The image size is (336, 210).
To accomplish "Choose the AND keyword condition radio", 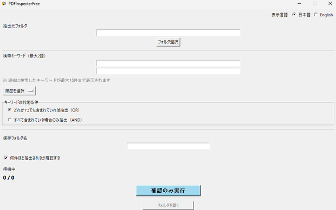I will (10, 120).
